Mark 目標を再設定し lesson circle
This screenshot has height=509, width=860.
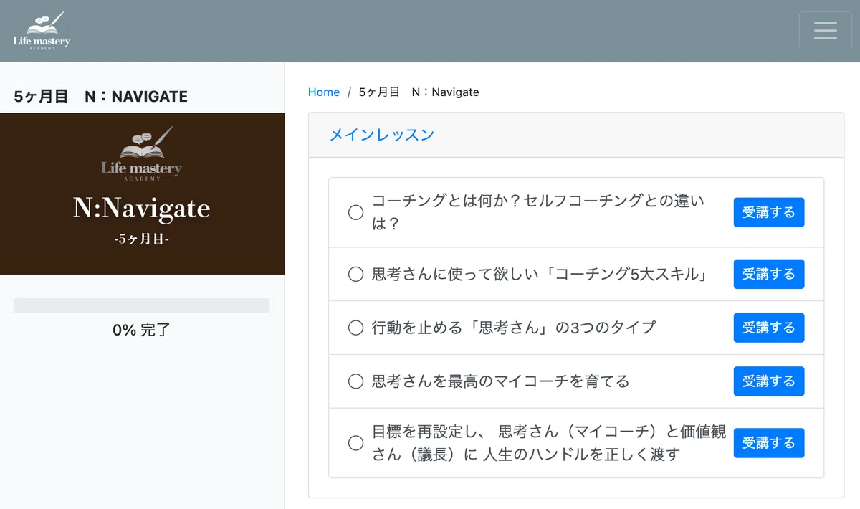[x=355, y=443]
